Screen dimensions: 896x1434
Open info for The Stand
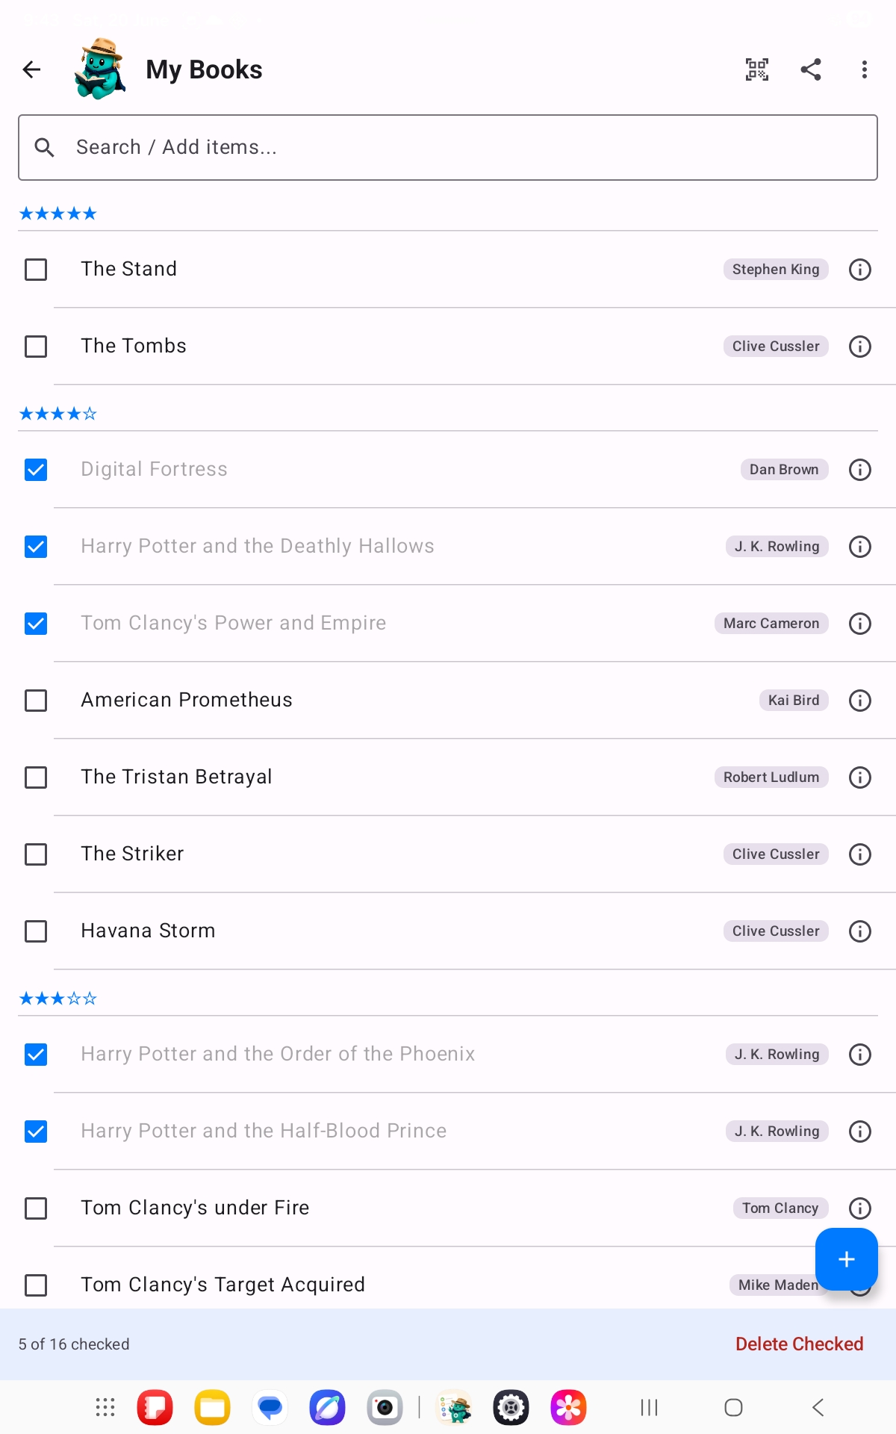[x=860, y=270]
